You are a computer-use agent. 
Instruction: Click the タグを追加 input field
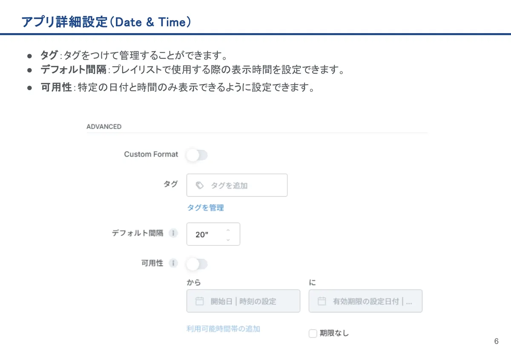point(237,185)
